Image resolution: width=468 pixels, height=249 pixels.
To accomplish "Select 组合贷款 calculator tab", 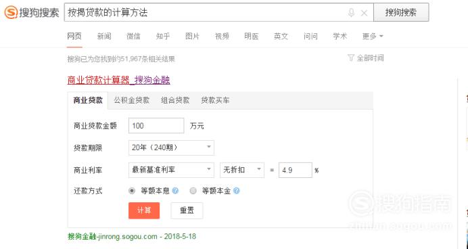I will tap(175, 100).
